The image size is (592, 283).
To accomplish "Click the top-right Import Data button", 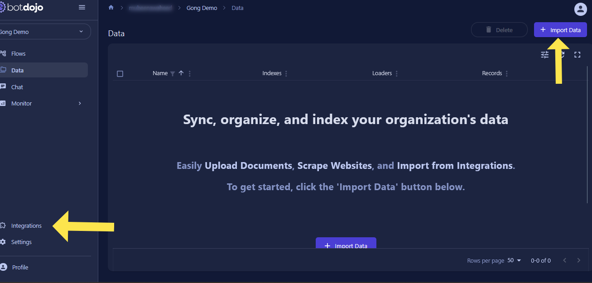I will tap(560, 30).
